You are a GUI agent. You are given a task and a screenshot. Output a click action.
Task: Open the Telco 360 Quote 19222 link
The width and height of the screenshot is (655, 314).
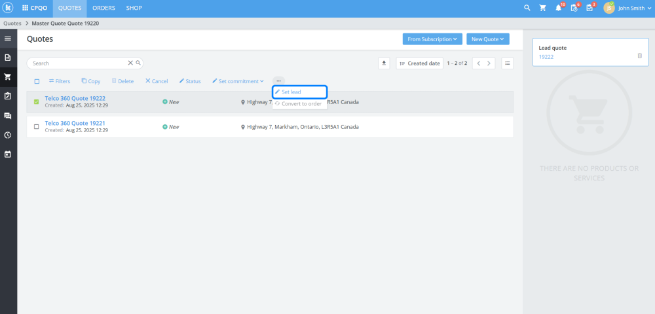[75, 98]
